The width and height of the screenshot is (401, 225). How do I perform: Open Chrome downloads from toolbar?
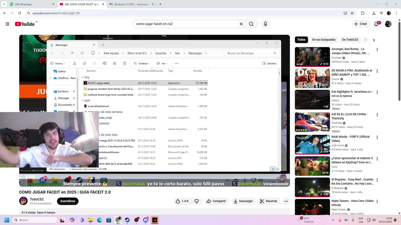tap(374, 13)
